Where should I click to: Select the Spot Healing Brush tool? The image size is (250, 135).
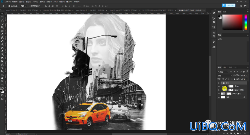click(x=2, y=38)
